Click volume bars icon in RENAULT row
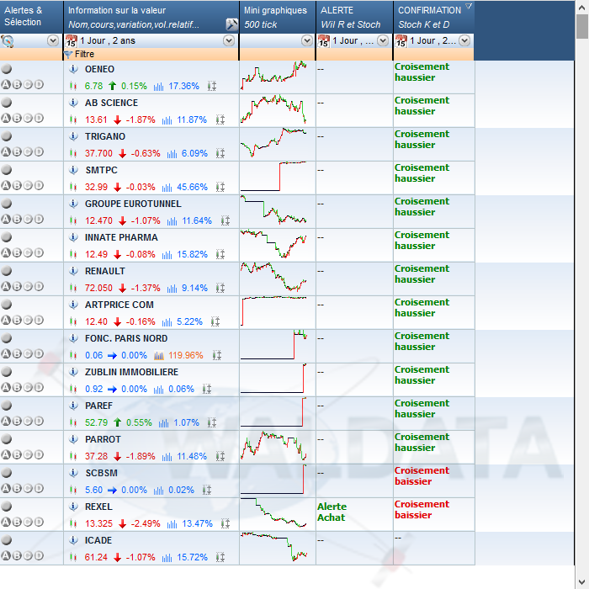Viewport: 589px width, 589px height. (x=172, y=288)
